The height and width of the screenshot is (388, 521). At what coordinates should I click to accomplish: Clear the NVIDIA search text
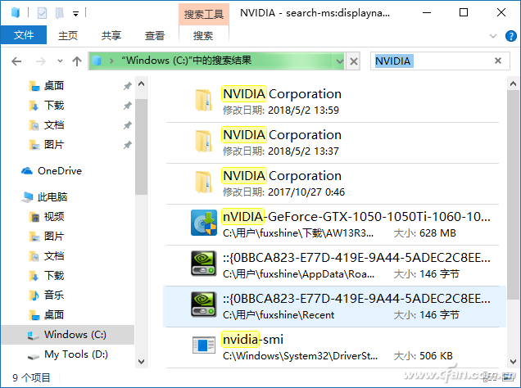coord(497,61)
